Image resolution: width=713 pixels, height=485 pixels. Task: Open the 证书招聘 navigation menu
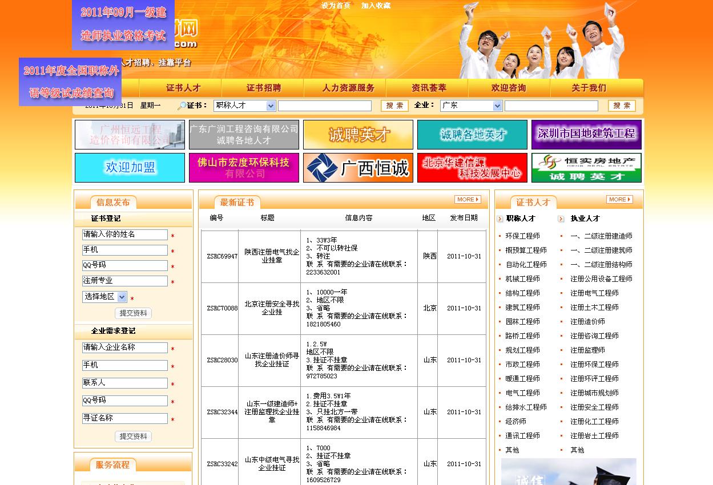pyautogui.click(x=263, y=88)
